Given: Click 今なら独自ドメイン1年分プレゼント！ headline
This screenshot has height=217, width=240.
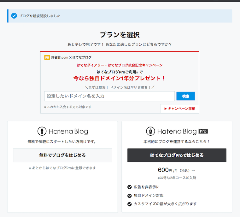Looking at the screenshot, I should click(119, 78).
